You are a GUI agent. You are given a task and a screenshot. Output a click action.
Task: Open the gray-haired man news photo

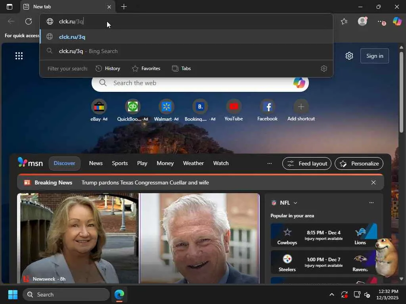click(x=200, y=238)
